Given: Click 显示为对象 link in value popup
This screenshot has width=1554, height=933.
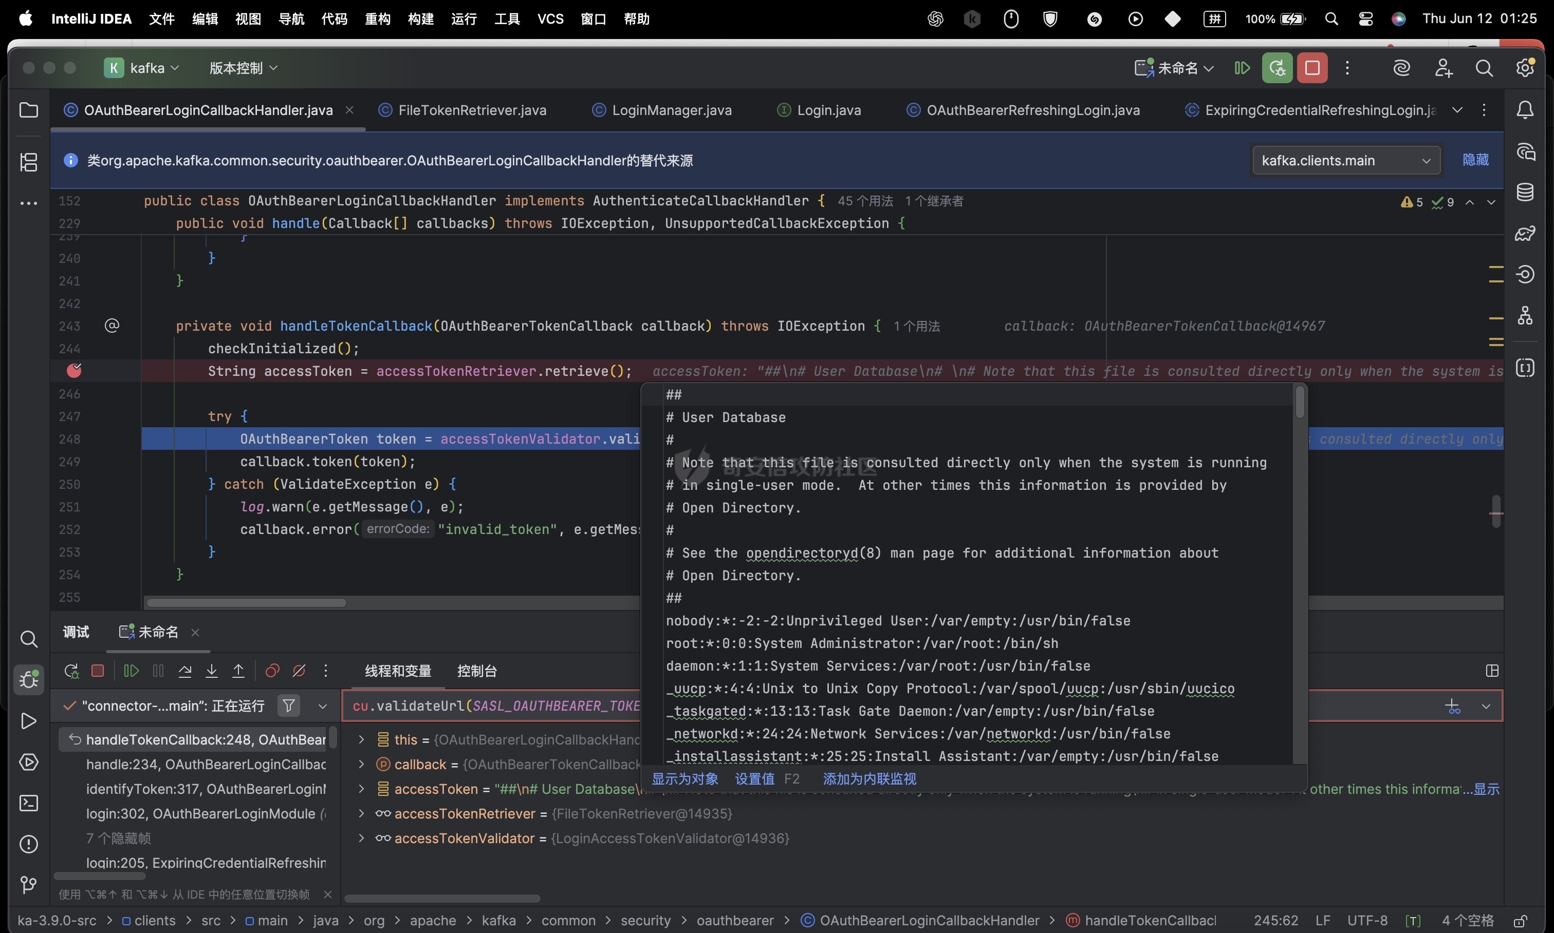Looking at the screenshot, I should [684, 779].
